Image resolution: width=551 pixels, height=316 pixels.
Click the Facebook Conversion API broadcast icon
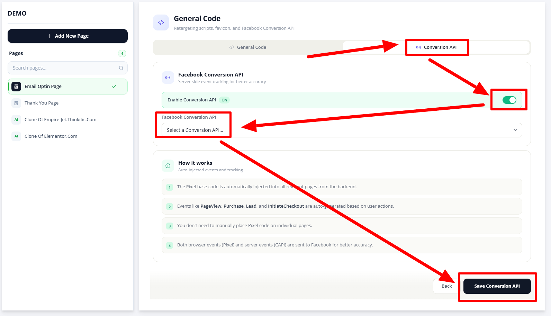[x=168, y=78]
